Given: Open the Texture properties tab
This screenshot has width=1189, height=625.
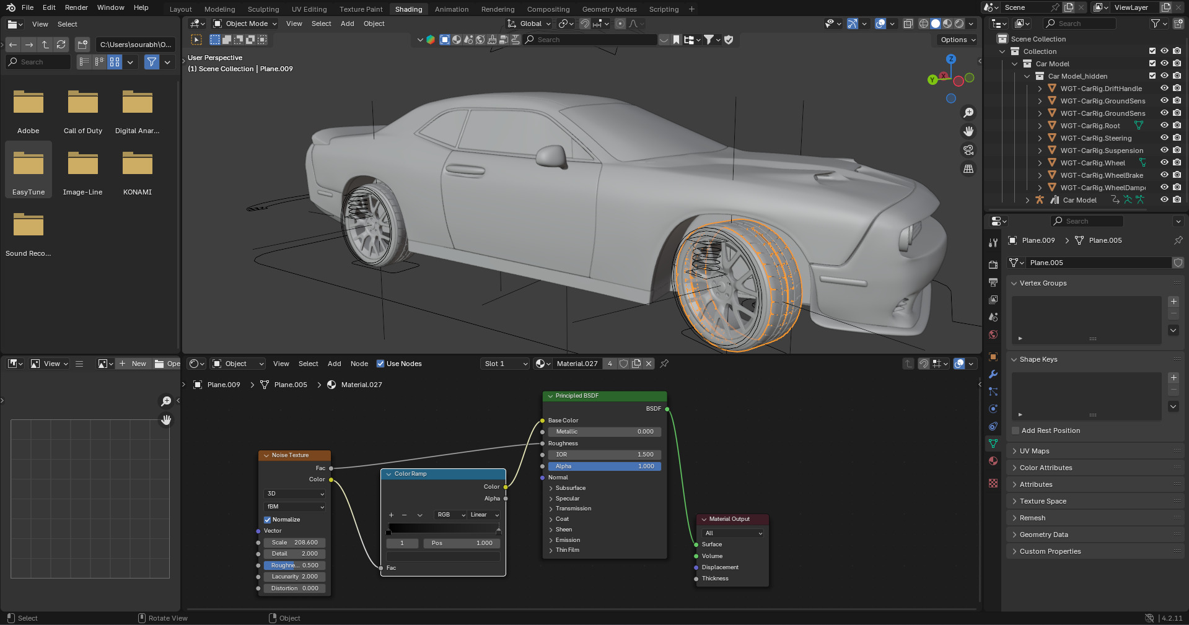Looking at the screenshot, I should click(x=993, y=483).
